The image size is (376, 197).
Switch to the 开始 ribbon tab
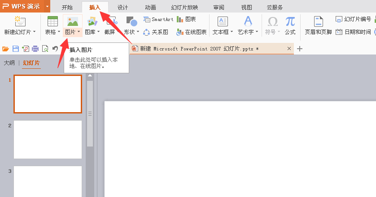(x=67, y=8)
